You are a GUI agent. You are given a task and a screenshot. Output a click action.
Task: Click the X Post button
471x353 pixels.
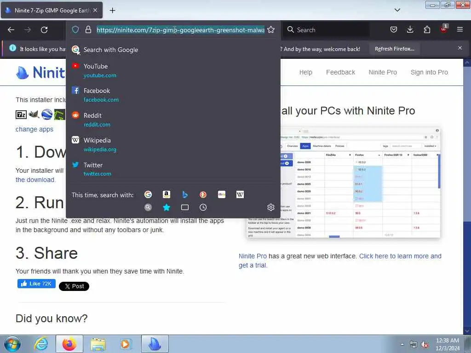(x=74, y=286)
